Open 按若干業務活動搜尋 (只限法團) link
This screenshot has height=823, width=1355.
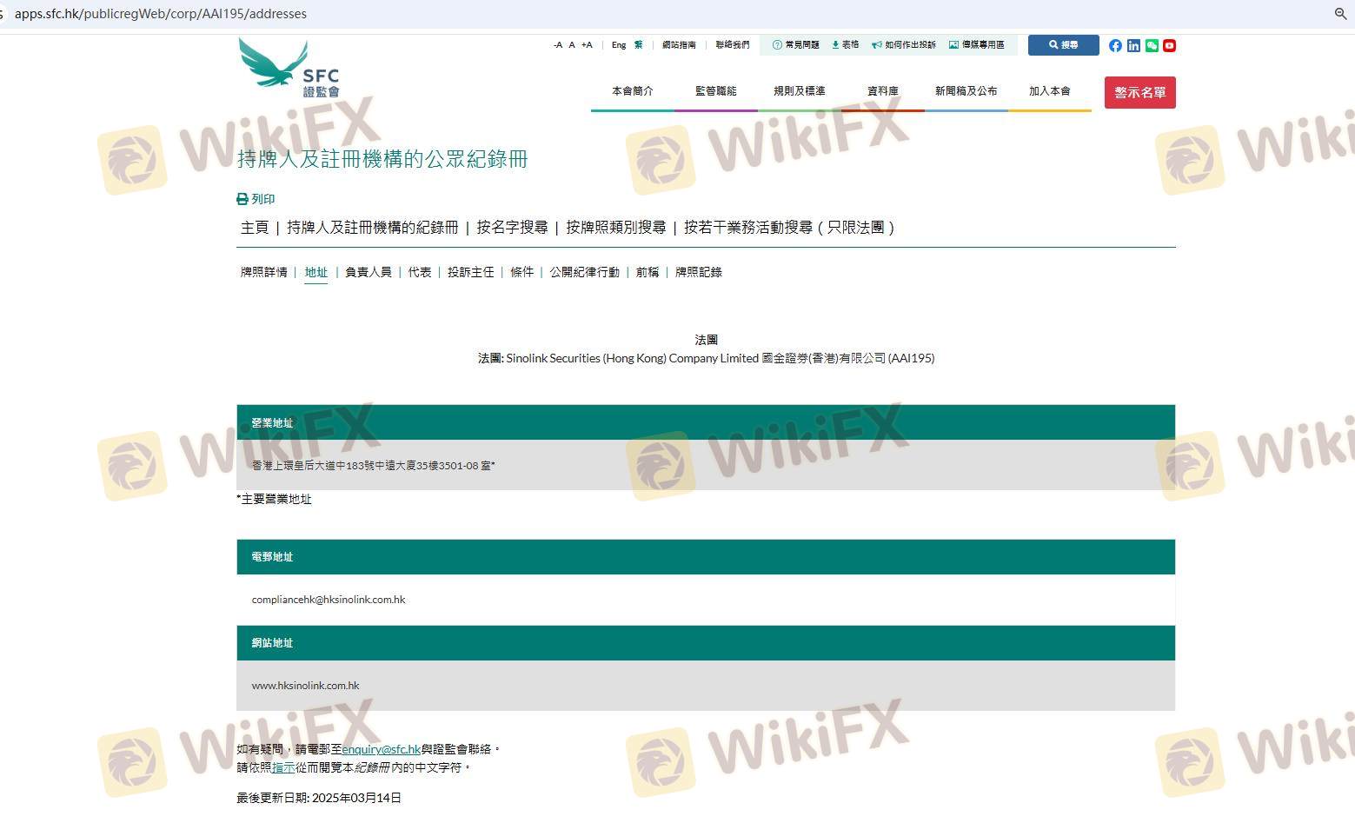coord(789,228)
